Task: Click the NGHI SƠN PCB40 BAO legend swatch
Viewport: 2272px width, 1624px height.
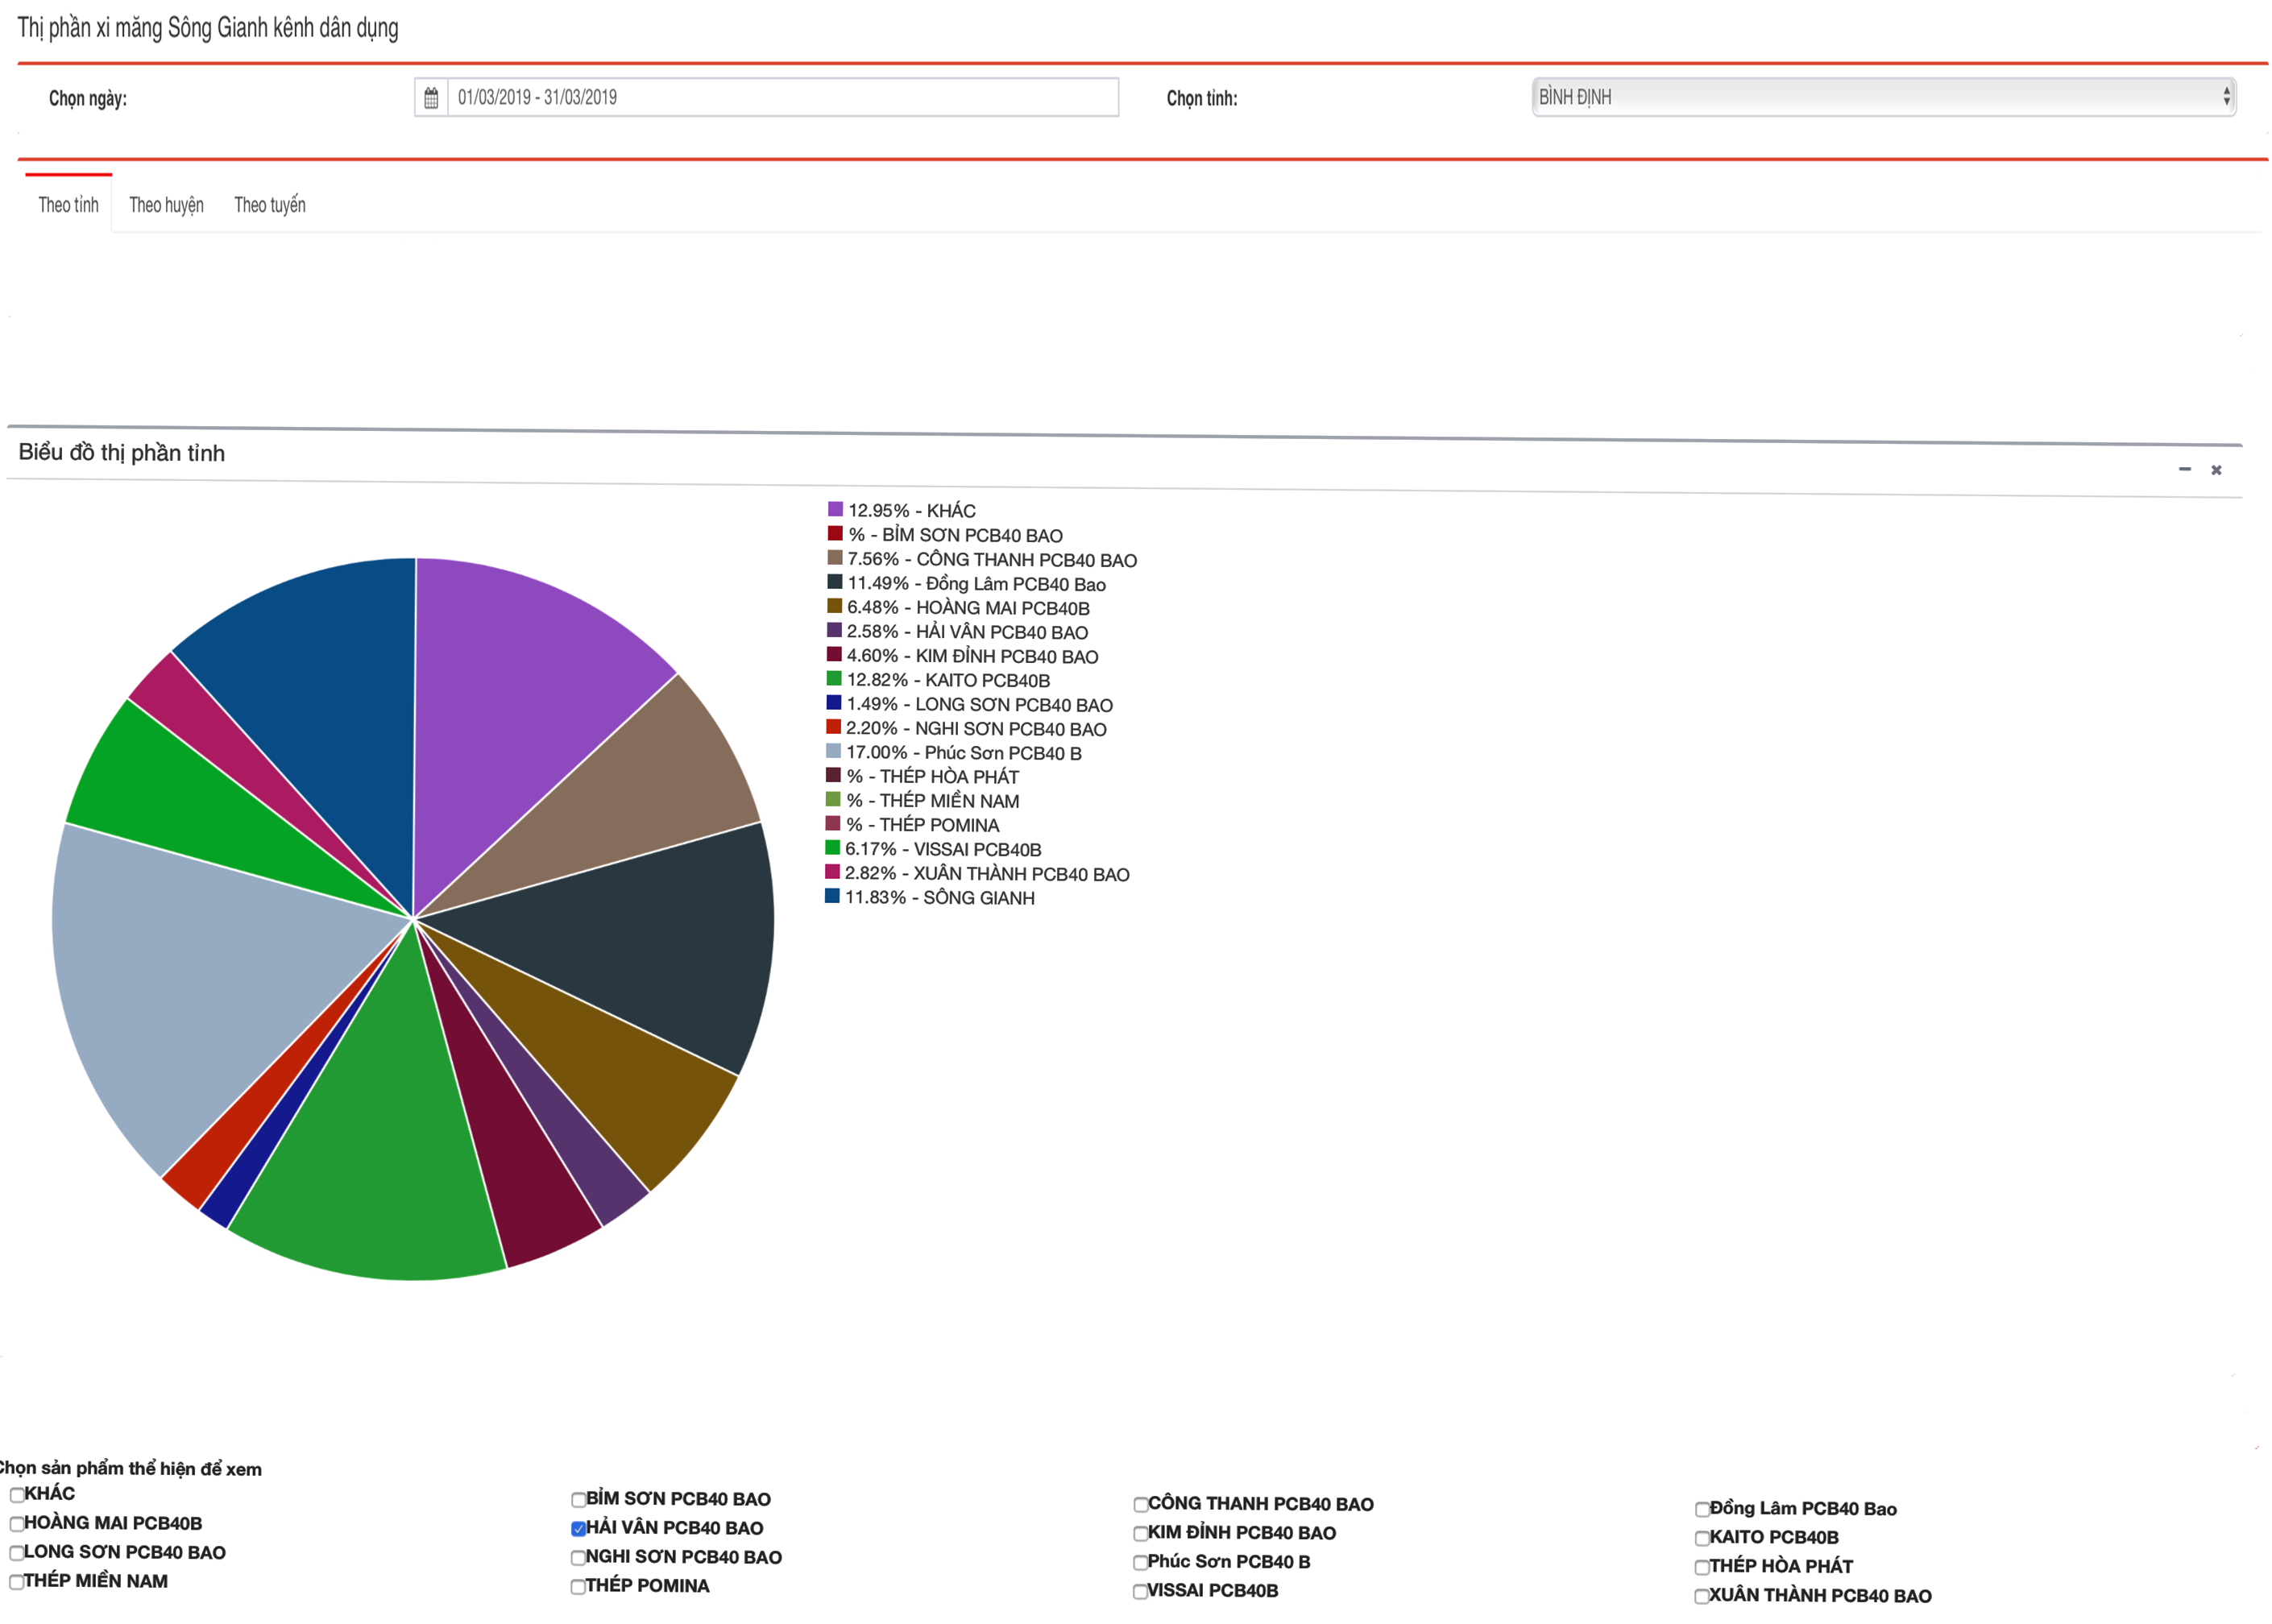Action: [x=833, y=726]
